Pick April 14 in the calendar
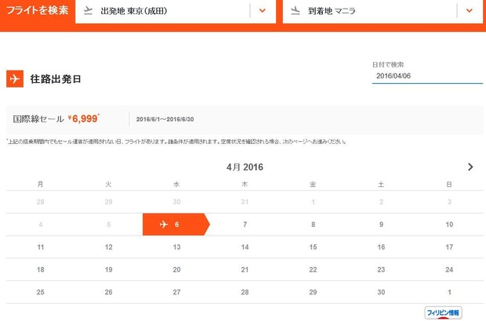Image resolution: width=486 pixels, height=321 pixels. click(245, 247)
